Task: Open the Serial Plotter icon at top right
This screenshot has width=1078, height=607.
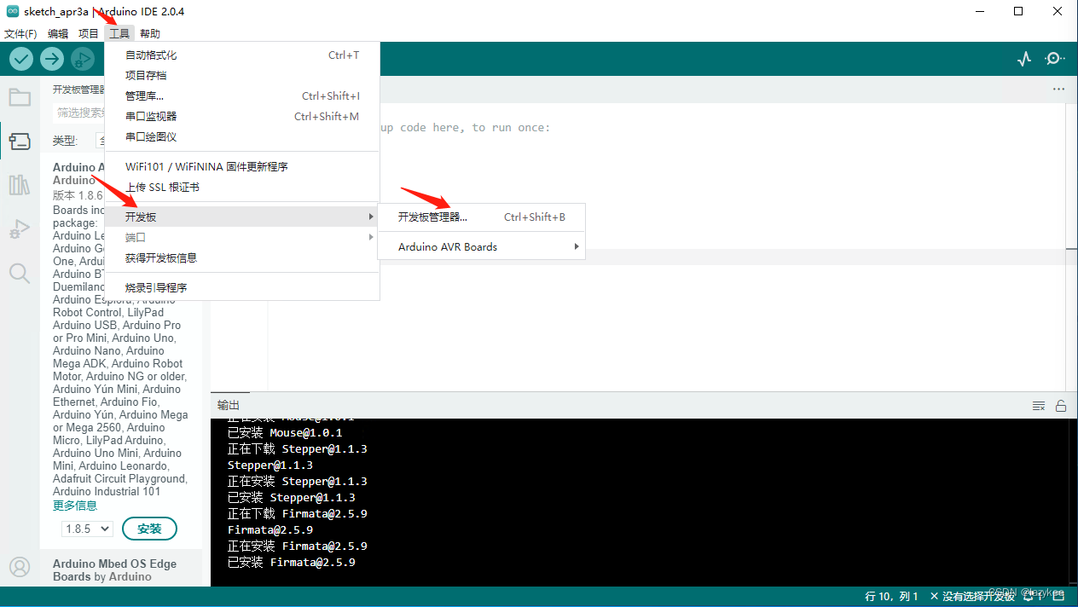Action: [1024, 59]
